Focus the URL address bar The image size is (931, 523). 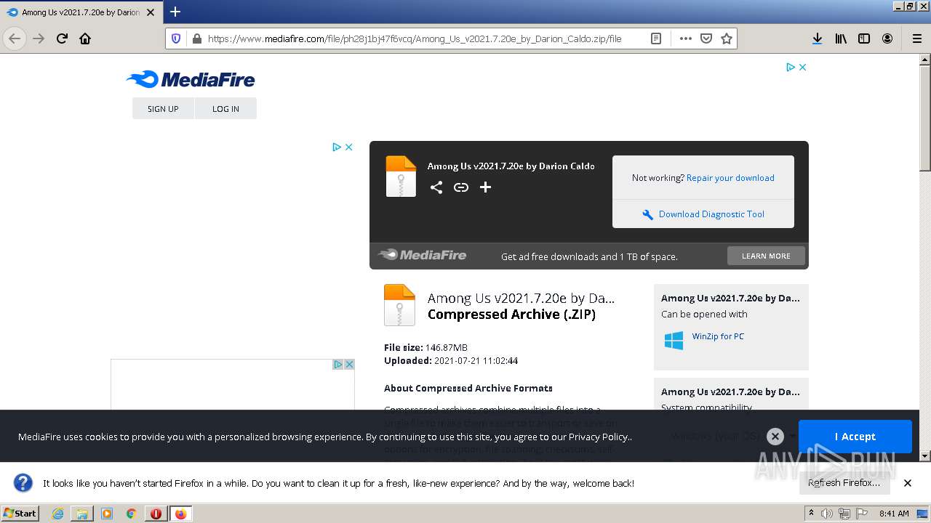415,38
